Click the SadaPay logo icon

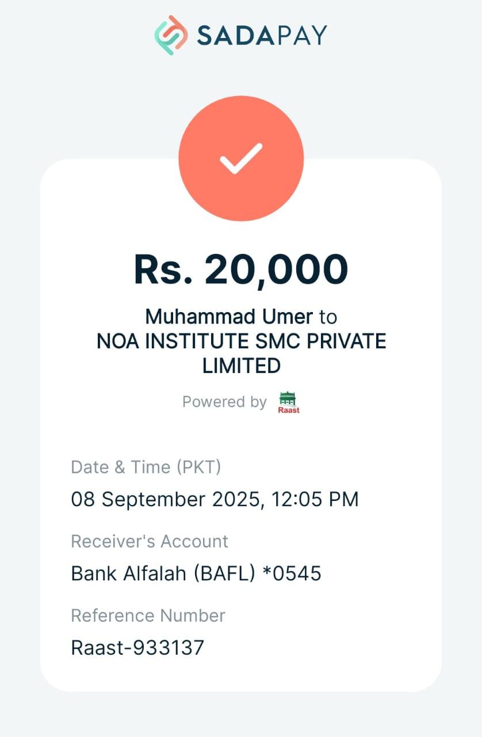tap(171, 35)
